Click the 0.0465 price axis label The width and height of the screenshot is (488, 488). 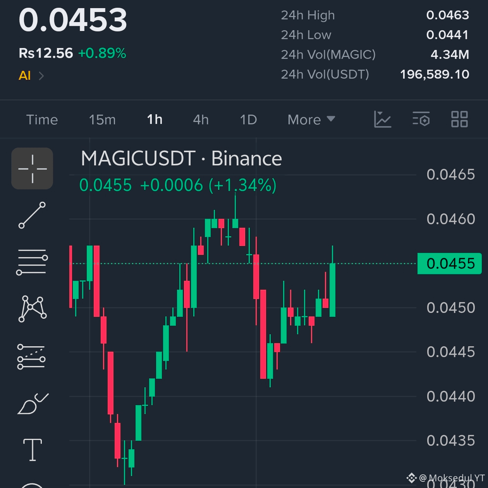click(x=451, y=175)
